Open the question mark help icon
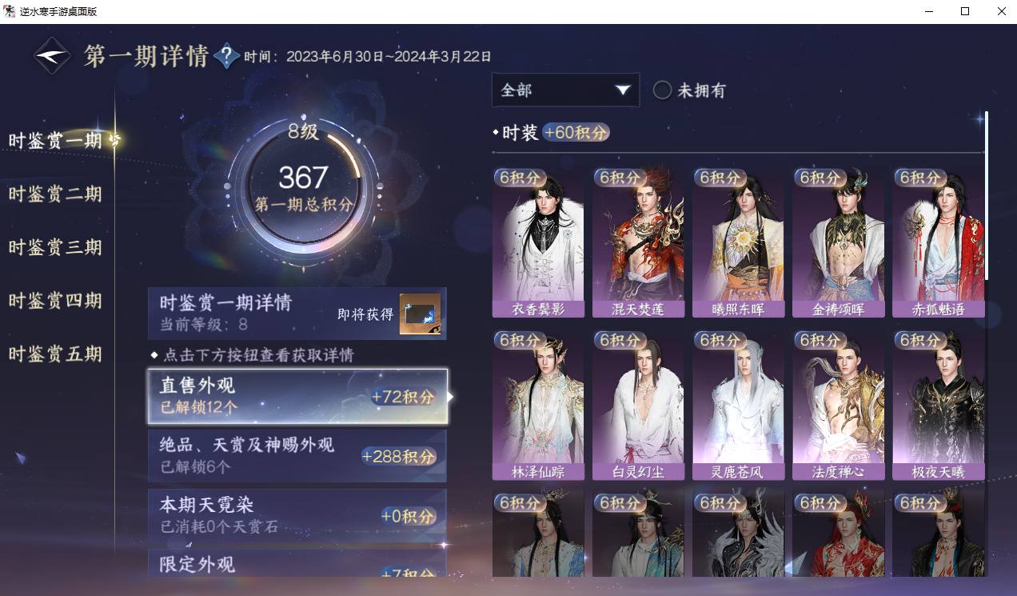This screenshot has height=596, width=1017. click(227, 55)
